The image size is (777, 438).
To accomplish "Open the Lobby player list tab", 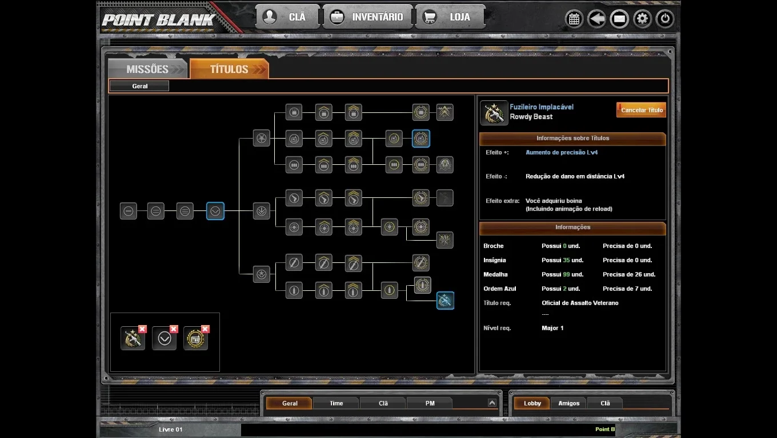I will click(x=532, y=403).
